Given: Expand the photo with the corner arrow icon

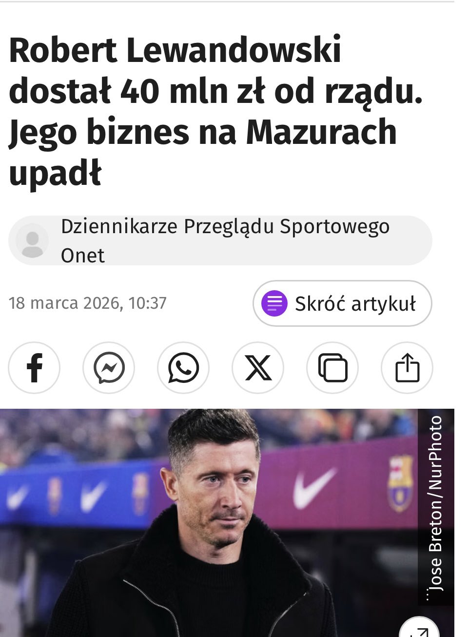Looking at the screenshot, I should [419, 630].
